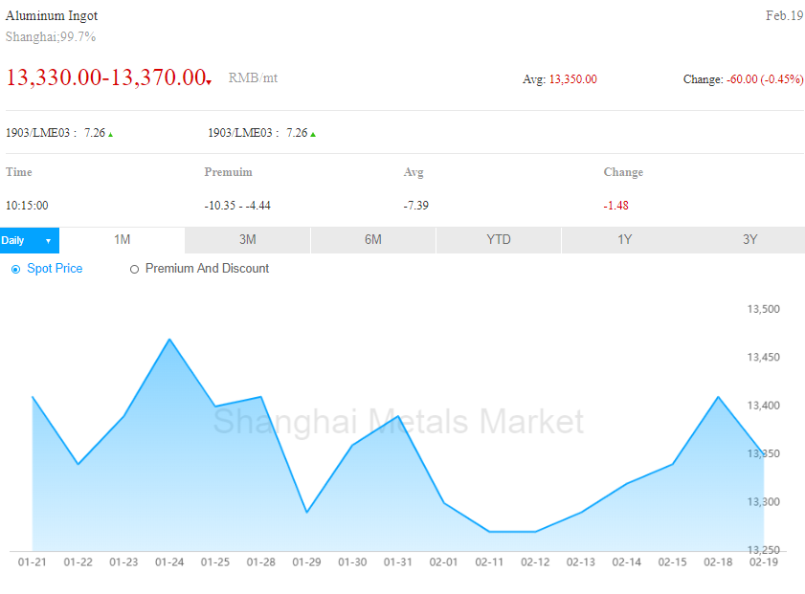View the 1Y range tab
This screenshot has height=594, width=805.
point(624,240)
